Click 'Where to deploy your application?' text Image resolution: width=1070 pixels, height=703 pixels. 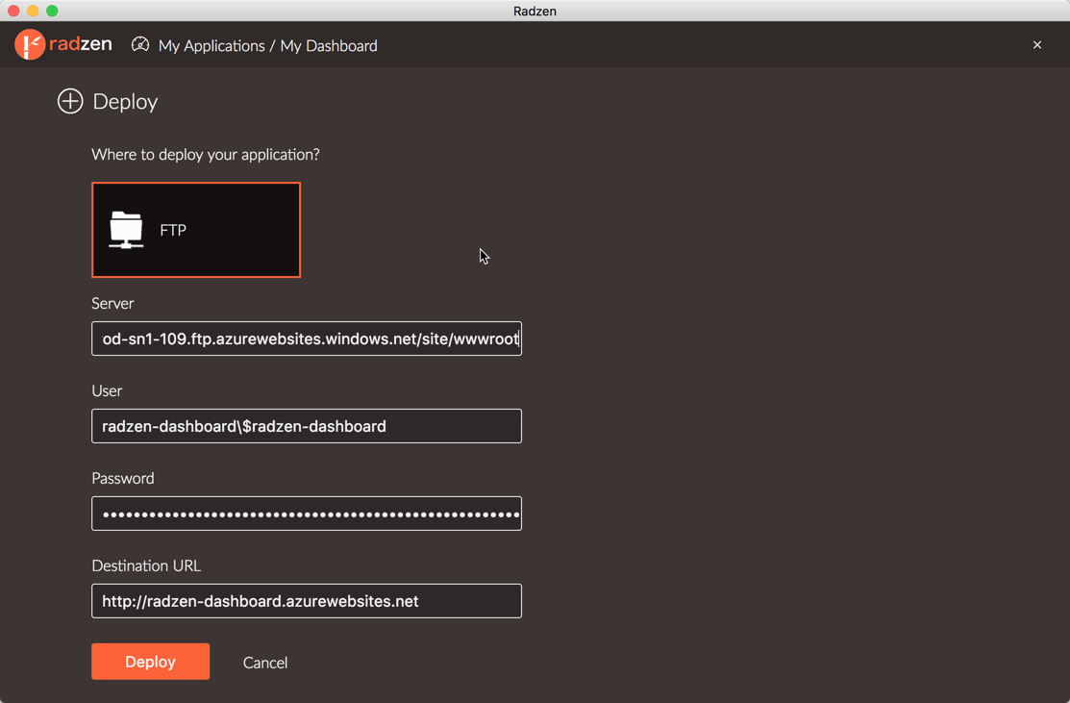206,154
